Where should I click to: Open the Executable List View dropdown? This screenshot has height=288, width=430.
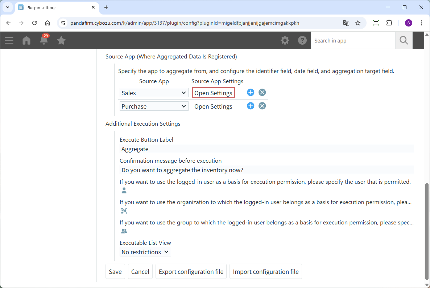click(145, 252)
